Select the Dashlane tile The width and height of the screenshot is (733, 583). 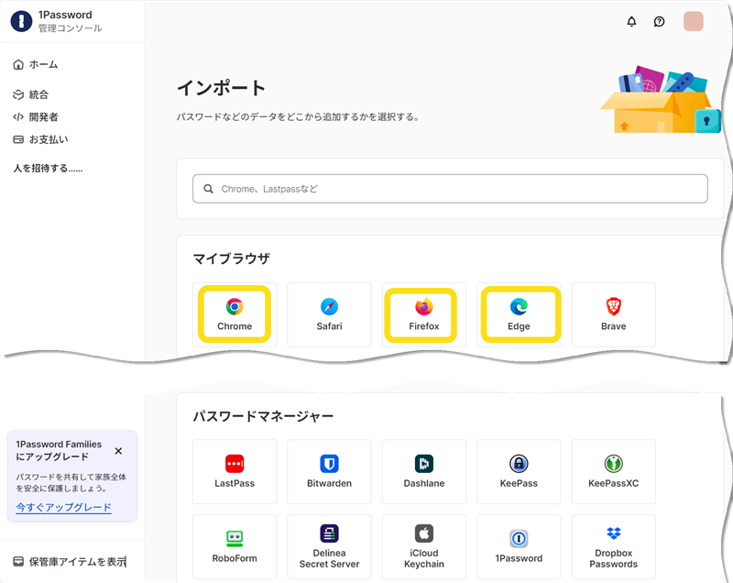click(x=424, y=472)
